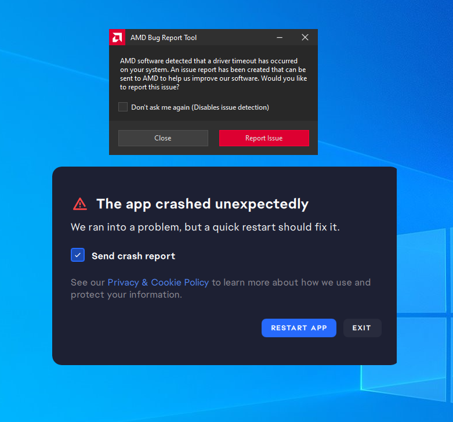Close the AMD Bug Report Tool window
453x422 pixels.
pos(305,37)
